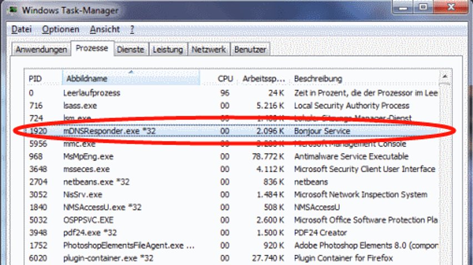Click Microsoft Network Inspection System description
This screenshot has width=473, height=265.
(x=361, y=195)
